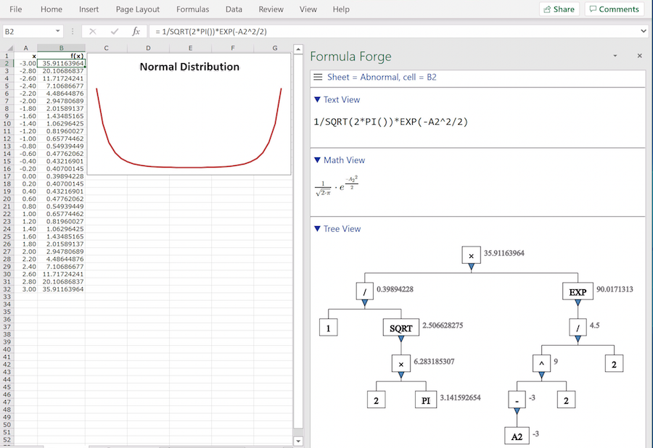The image size is (653, 448).
Task: Click formula text in Text View
Action: pyautogui.click(x=390, y=122)
